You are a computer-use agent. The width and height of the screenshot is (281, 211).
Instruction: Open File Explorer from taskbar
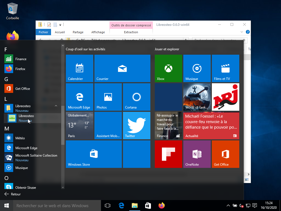pyautogui.click(x=134, y=206)
